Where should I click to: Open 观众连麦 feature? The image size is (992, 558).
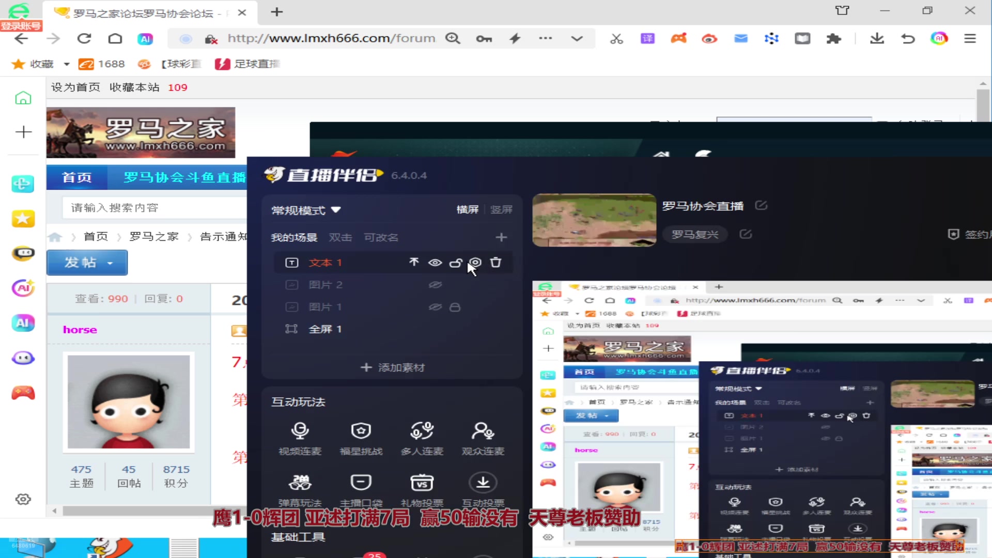tap(483, 439)
